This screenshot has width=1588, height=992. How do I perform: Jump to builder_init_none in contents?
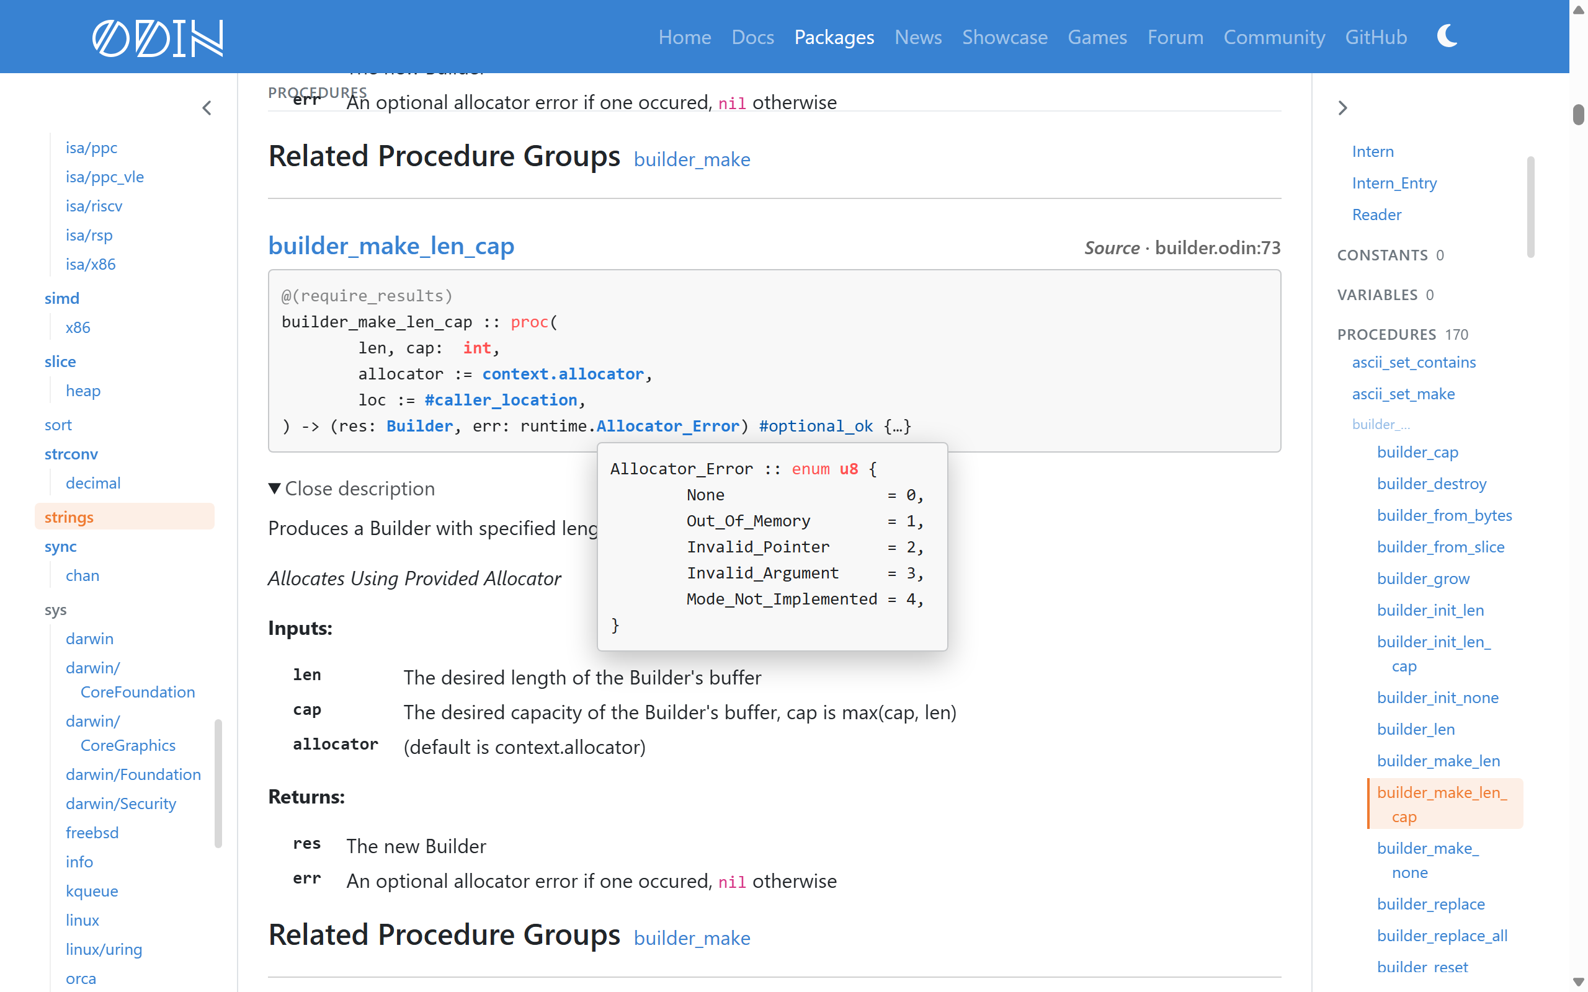1438,697
